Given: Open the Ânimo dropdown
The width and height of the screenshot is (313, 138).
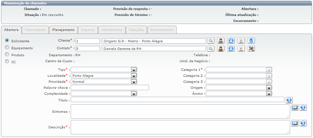Looking at the screenshot, I should point(269,94).
